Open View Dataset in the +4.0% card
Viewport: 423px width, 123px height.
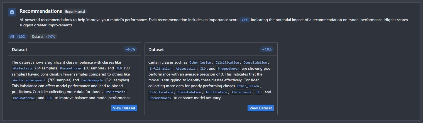261,108
